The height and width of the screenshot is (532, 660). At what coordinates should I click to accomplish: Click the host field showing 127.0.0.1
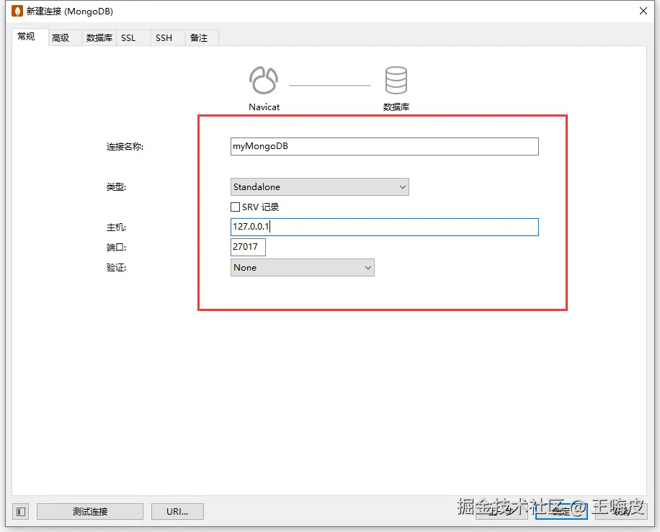[x=384, y=227]
